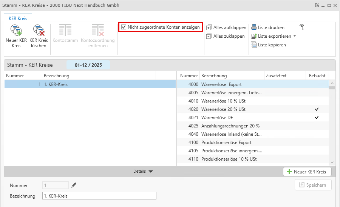
Task: Uncheck Nicht zugeordnete Konten anzeigen
Action: tap(124, 27)
